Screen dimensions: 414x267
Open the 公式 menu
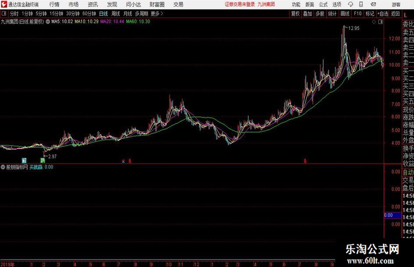pyautogui.click(x=323, y=4)
